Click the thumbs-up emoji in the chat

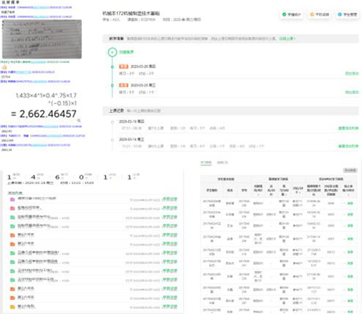[3, 67]
